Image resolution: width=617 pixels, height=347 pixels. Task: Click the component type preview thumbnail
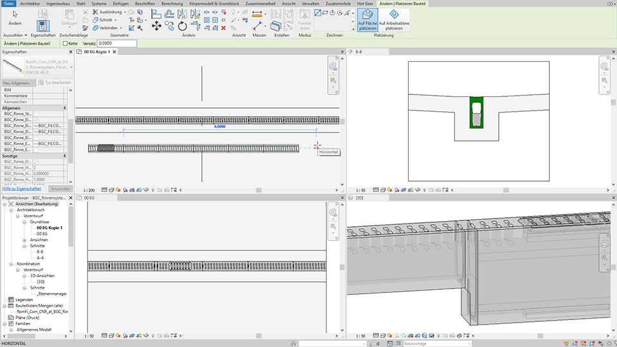(x=13, y=67)
